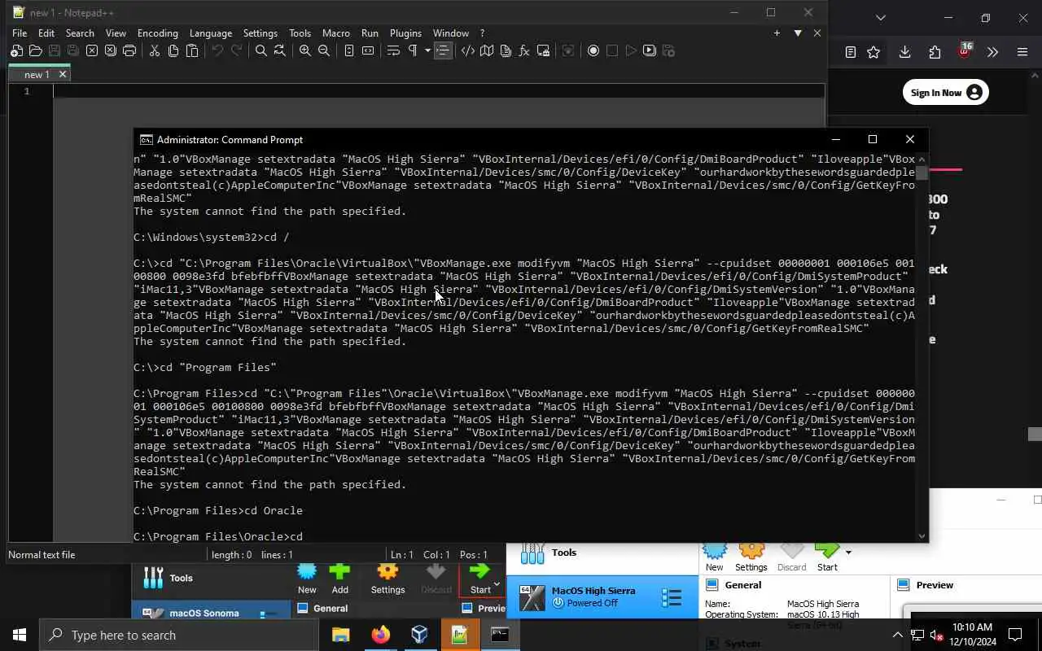The height and width of the screenshot is (651, 1042).
Task: Open the Document List panel icon
Action: coord(505,50)
